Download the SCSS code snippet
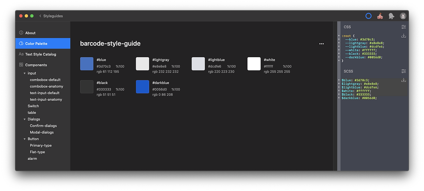This screenshot has height=191, width=424. click(403, 80)
